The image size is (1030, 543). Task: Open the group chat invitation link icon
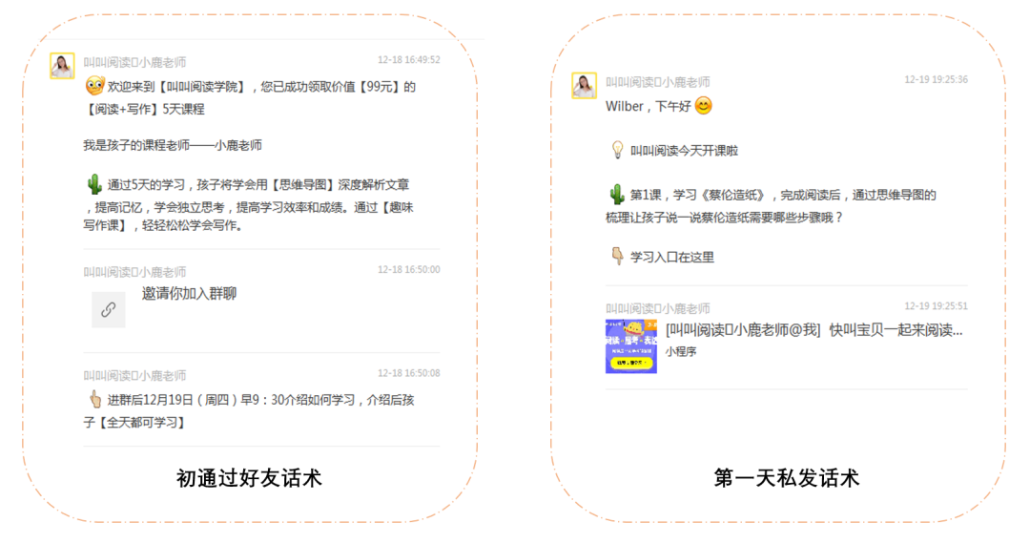coord(109,309)
